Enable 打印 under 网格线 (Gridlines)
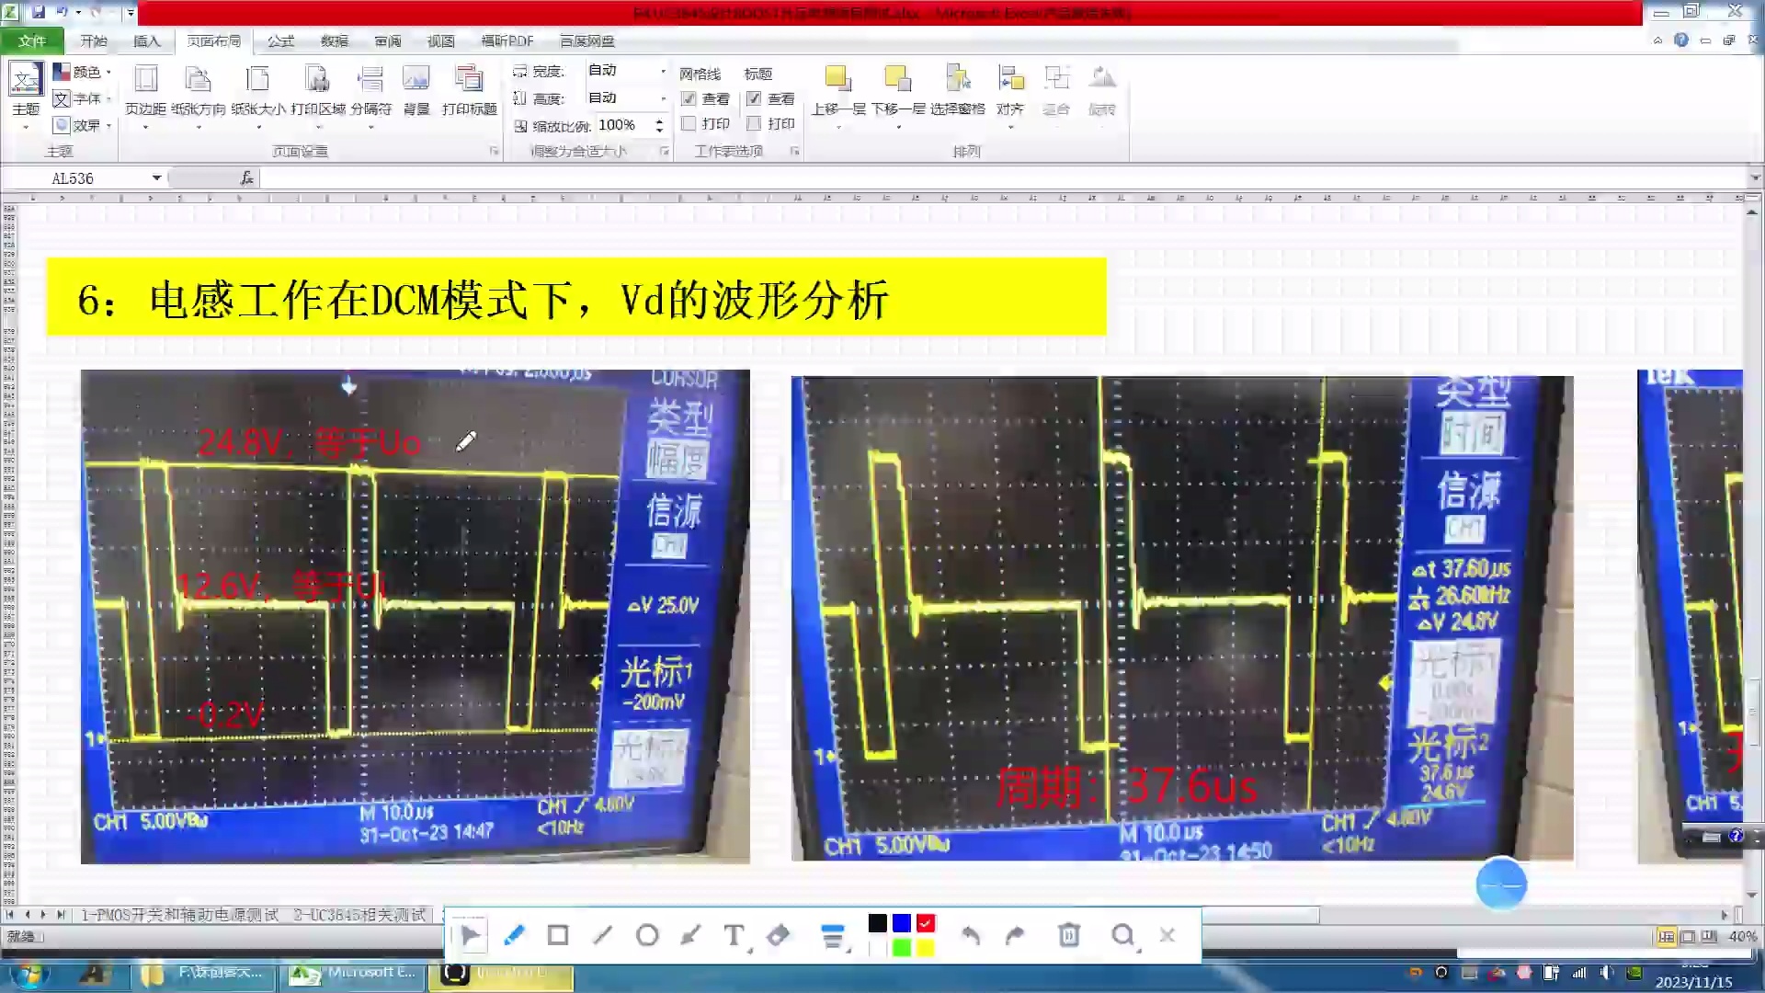 [689, 123]
